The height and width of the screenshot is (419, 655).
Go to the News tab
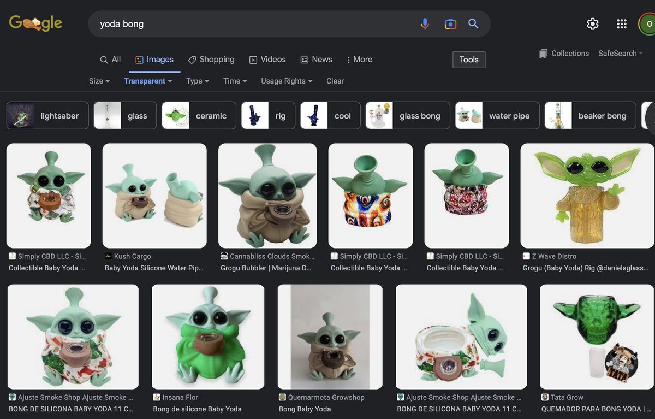(x=316, y=60)
